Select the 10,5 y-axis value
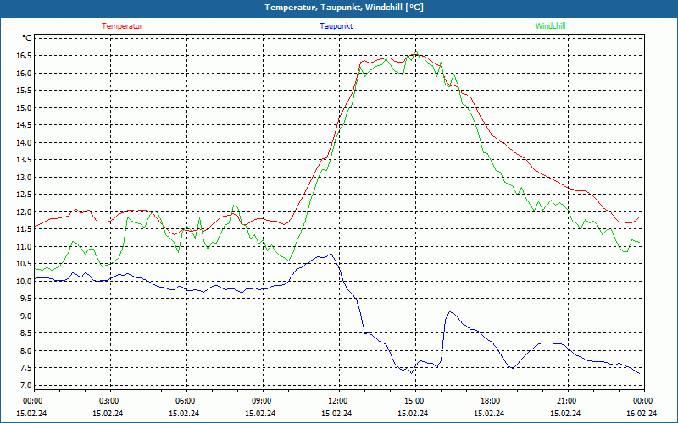 [24, 264]
